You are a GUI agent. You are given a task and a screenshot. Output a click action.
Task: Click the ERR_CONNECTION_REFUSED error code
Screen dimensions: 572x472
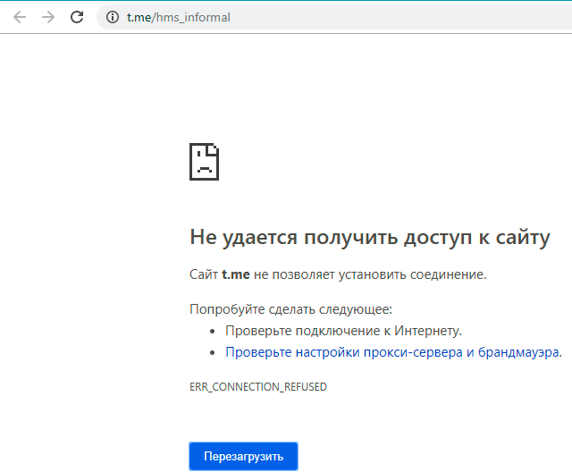[258, 387]
